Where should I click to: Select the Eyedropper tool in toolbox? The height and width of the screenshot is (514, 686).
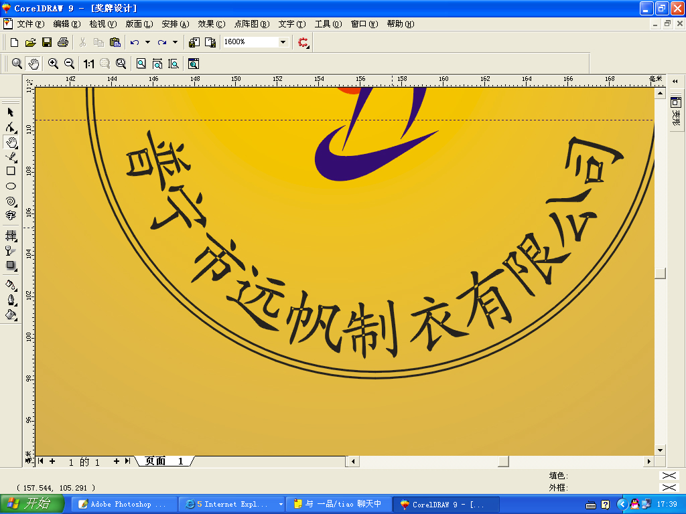pyautogui.click(x=11, y=285)
